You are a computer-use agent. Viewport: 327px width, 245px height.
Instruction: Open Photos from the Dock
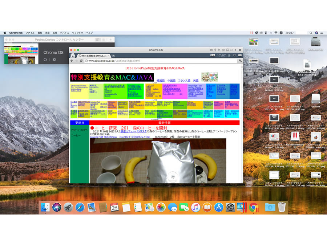coord(161,207)
